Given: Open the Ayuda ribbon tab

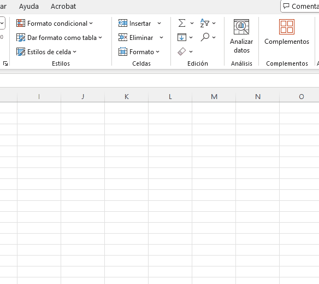Looking at the screenshot, I should 29,7.
